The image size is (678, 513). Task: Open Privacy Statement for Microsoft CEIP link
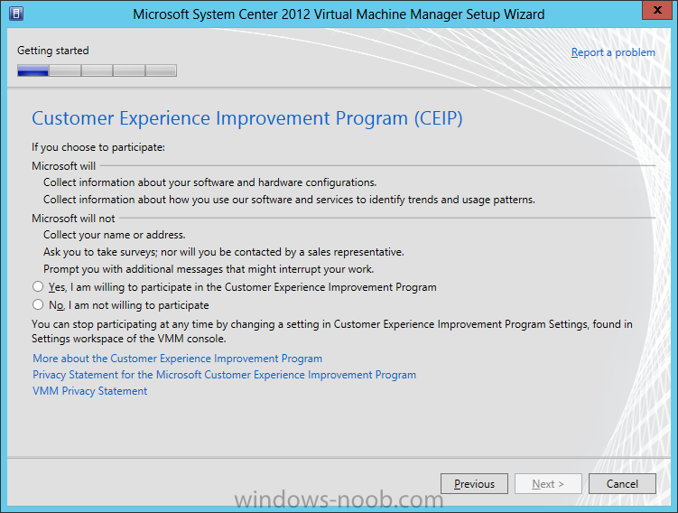pos(225,375)
